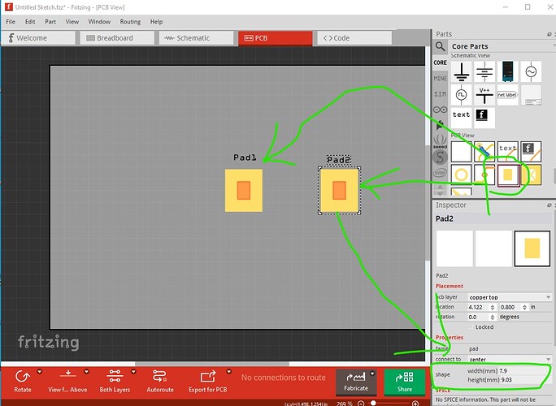
Task: Open the View menu
Action: (x=72, y=22)
